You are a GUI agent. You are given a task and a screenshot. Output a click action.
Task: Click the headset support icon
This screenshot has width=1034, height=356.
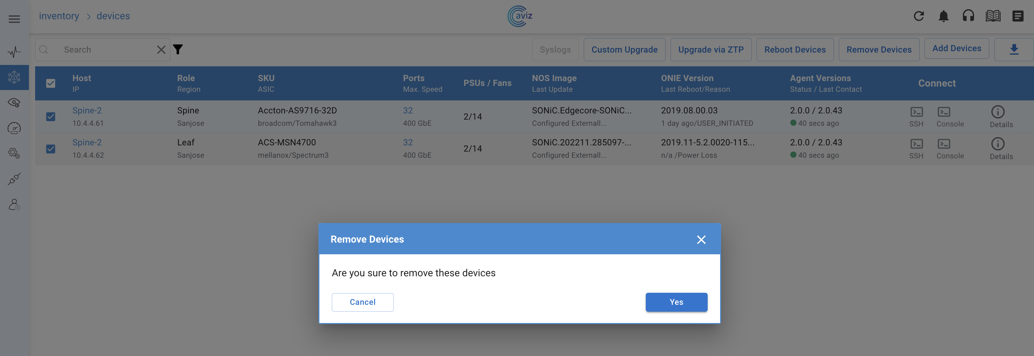click(968, 16)
